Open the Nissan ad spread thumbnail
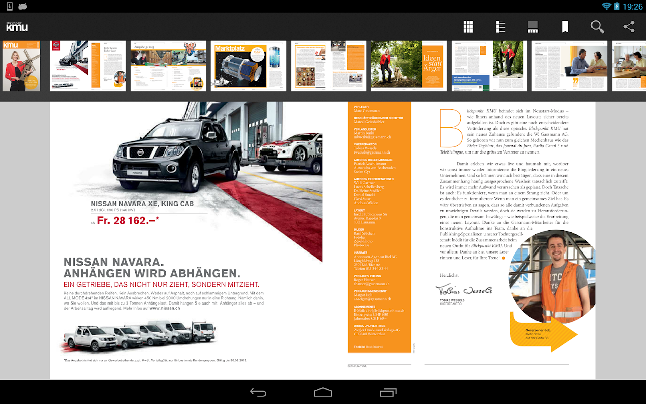Screen dimensions: 646x404 tap(88, 66)
